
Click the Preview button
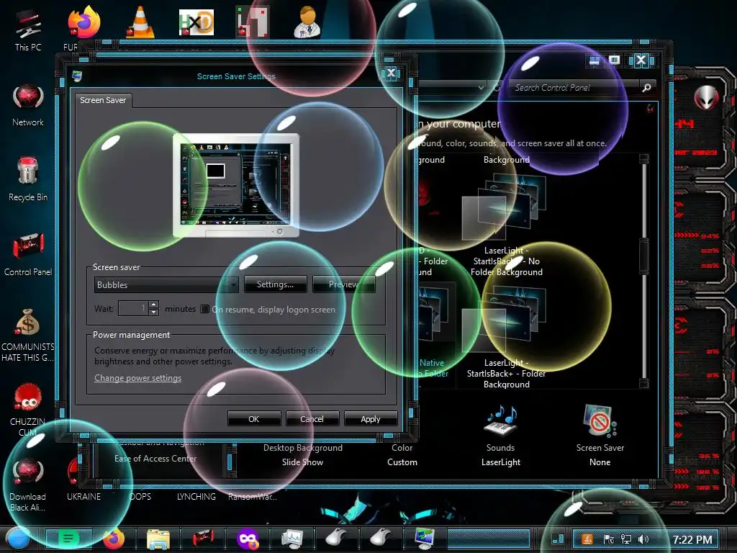(343, 284)
